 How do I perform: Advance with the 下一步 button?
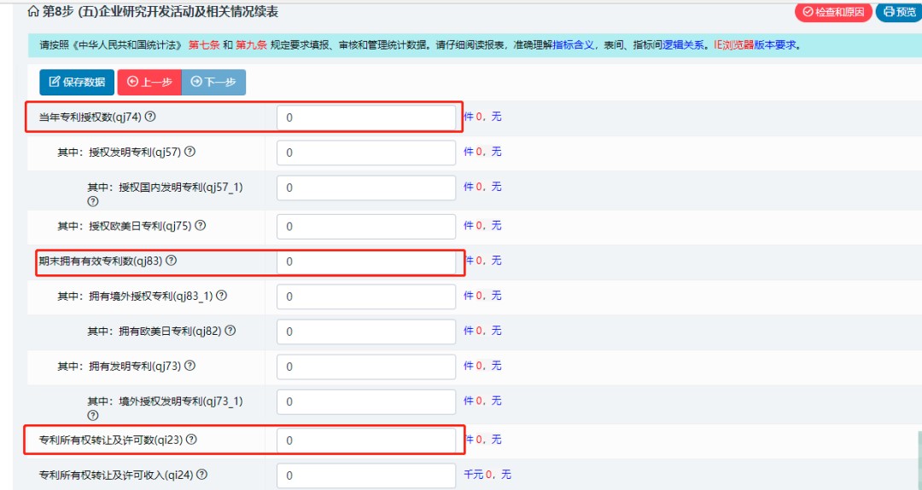[213, 82]
